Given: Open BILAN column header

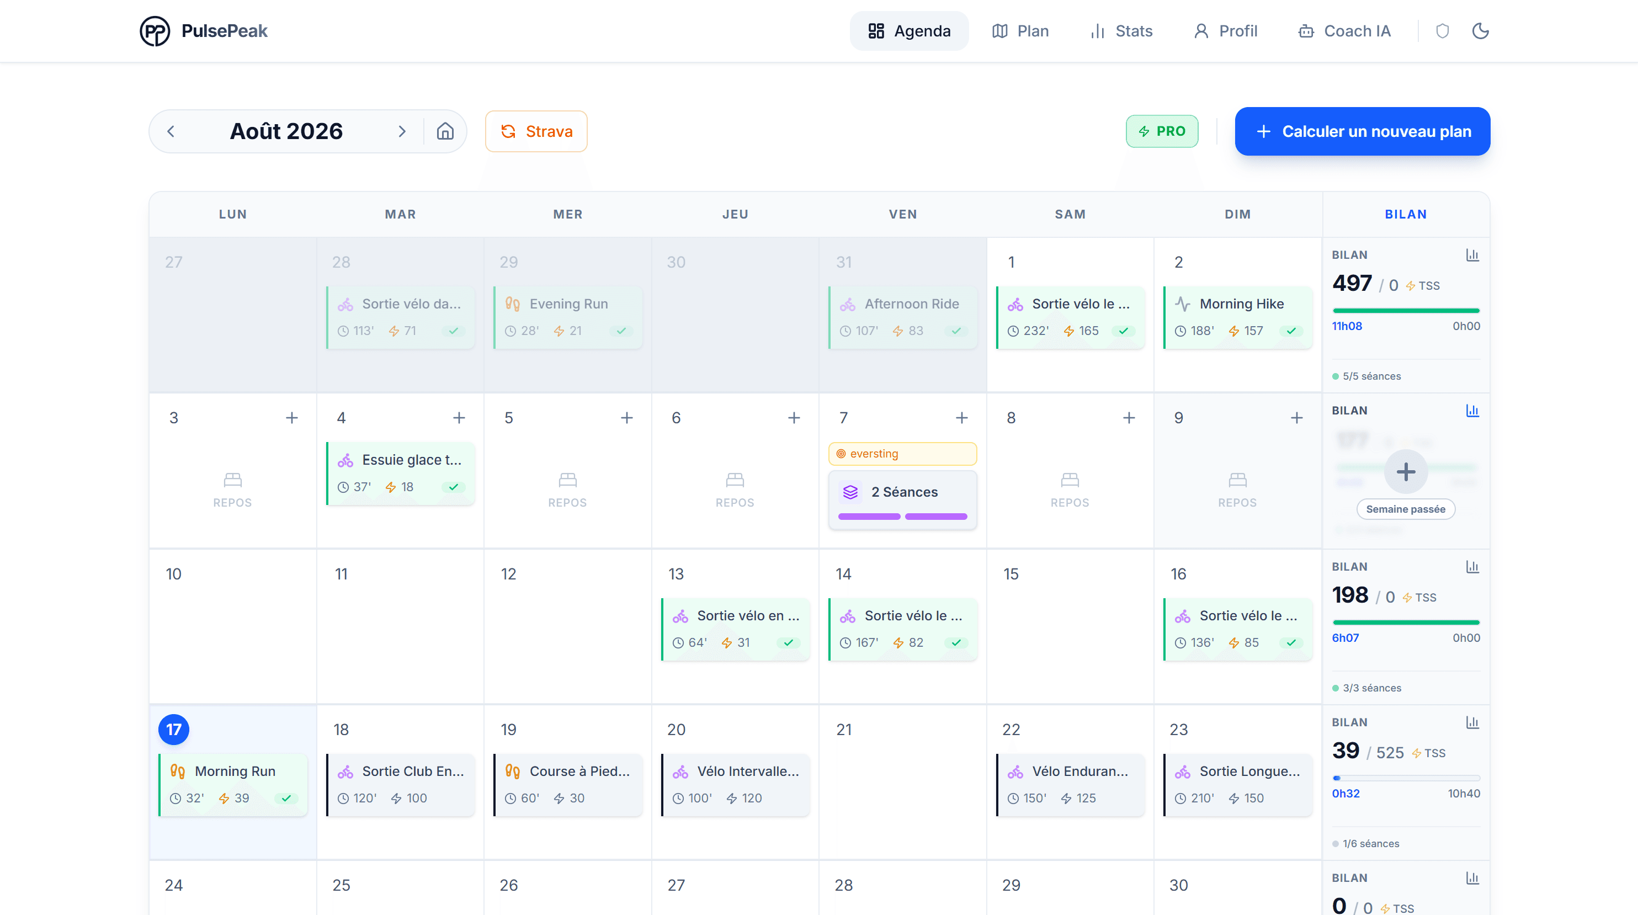Looking at the screenshot, I should pyautogui.click(x=1405, y=214).
